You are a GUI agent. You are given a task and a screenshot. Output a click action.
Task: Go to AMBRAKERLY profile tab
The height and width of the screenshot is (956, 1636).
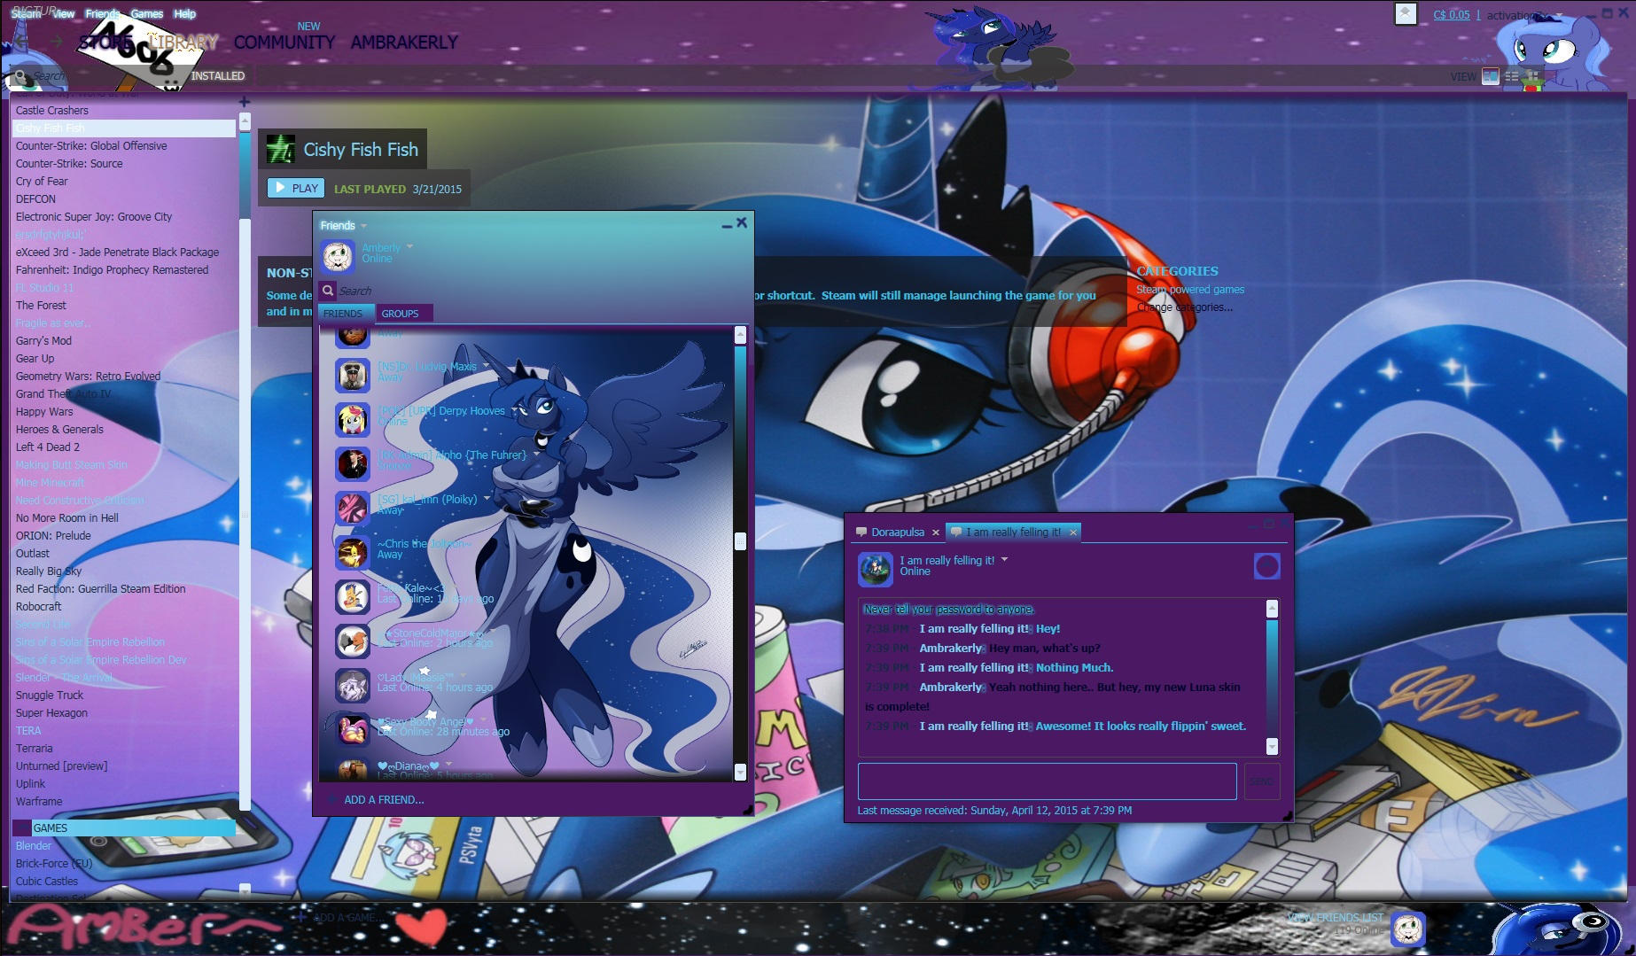[x=404, y=43]
